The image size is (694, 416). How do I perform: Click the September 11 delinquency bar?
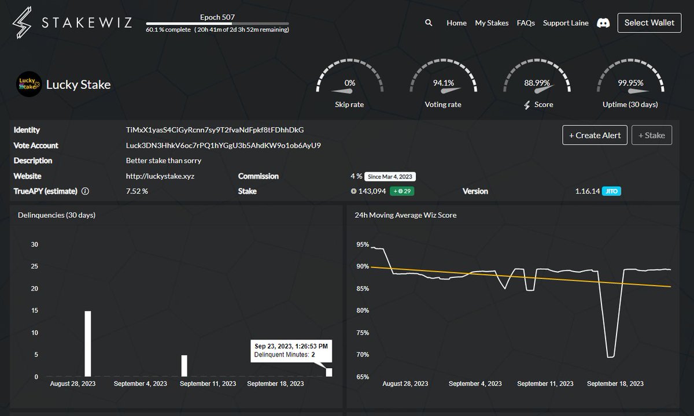pyautogui.click(x=184, y=366)
